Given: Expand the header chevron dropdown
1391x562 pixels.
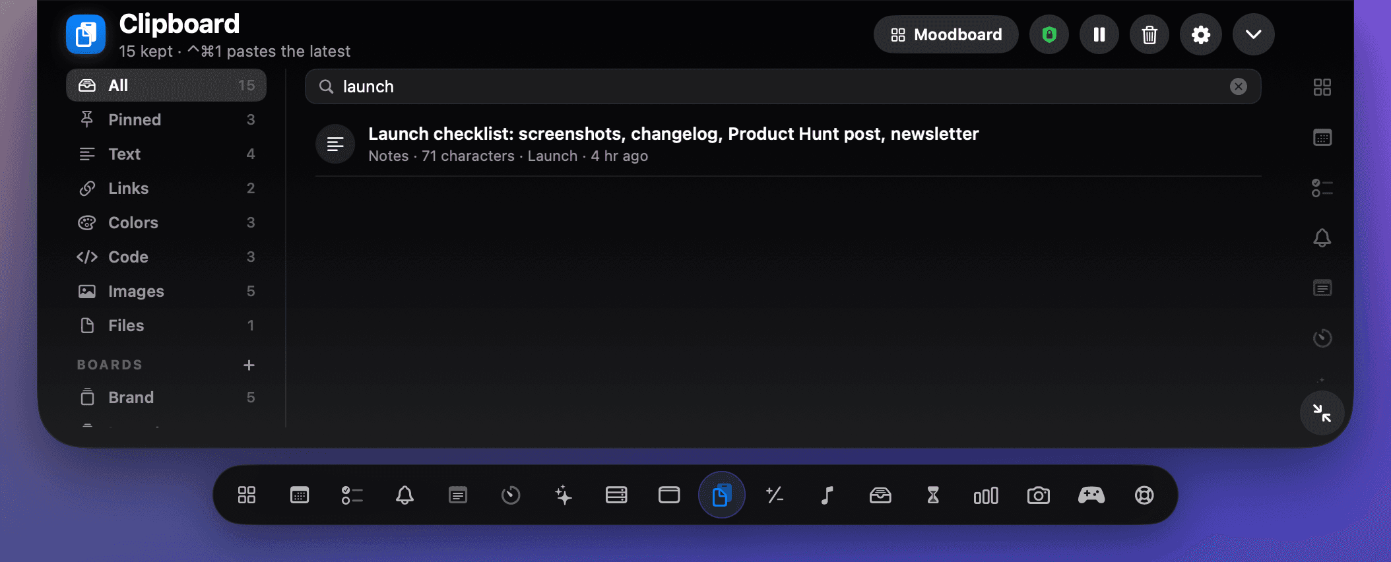Looking at the screenshot, I should 1254,34.
